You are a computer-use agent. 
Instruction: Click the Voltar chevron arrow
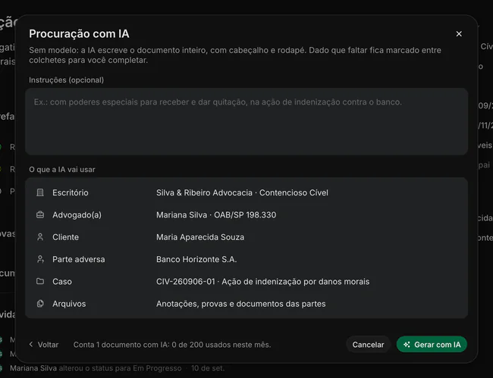pyautogui.click(x=31, y=345)
